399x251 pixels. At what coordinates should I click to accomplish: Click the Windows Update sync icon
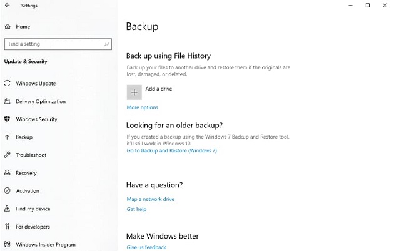[x=8, y=83]
